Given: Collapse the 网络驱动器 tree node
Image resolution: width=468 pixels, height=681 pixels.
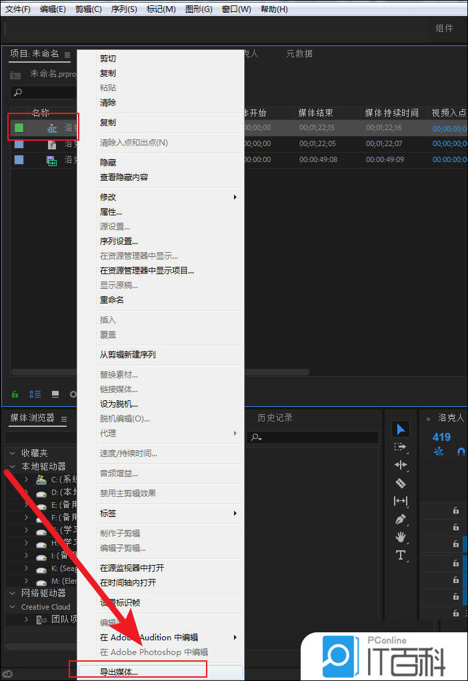Looking at the screenshot, I should click(12, 593).
